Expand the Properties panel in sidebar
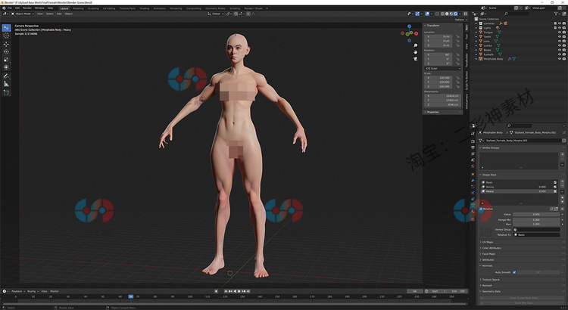Viewport: 568px width, 310px height. [432, 112]
